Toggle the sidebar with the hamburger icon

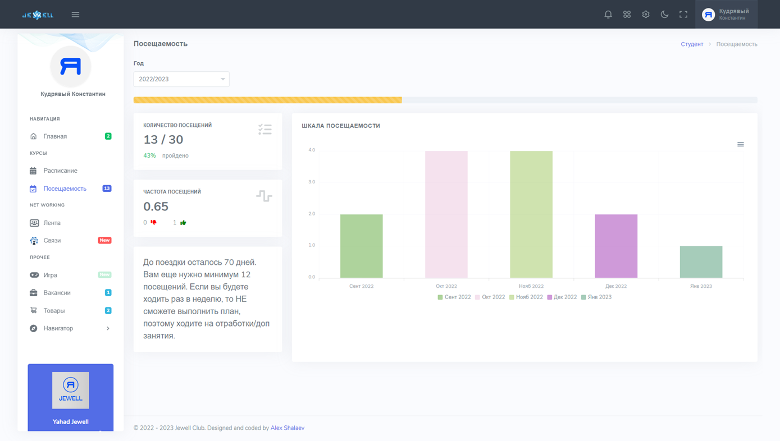pos(75,15)
